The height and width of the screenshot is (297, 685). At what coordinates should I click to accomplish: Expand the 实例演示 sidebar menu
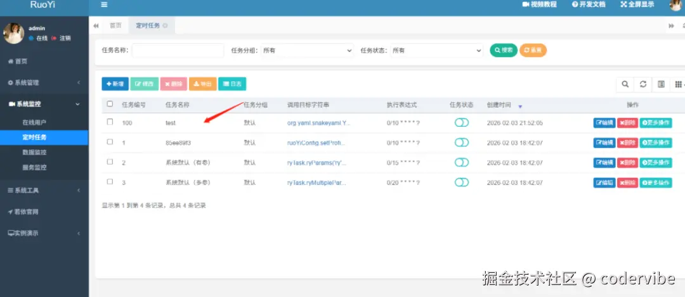44,233
